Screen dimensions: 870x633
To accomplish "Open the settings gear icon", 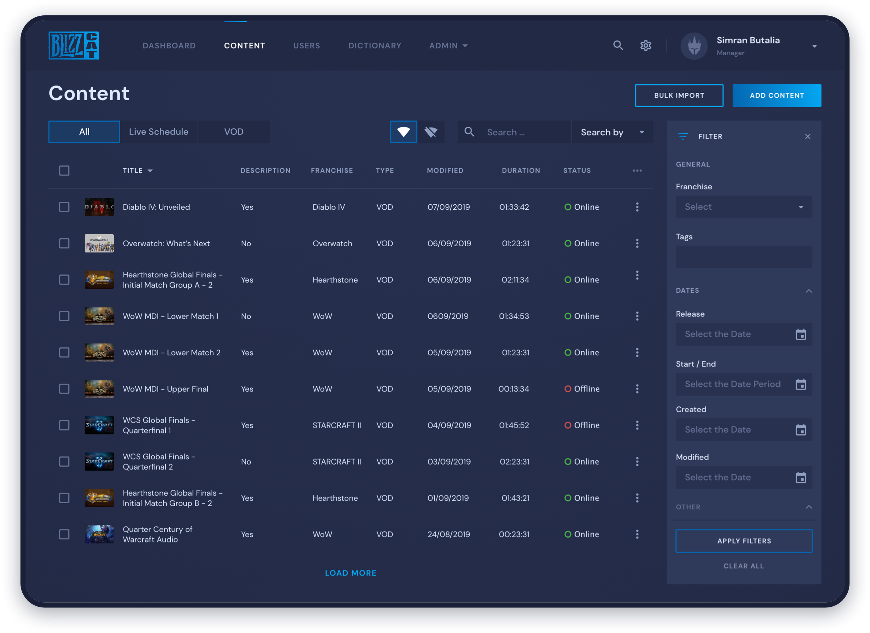I will pyautogui.click(x=646, y=45).
